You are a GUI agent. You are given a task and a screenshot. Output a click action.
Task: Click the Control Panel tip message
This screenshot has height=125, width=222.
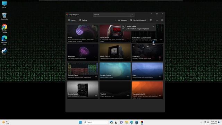pyautogui.click(x=137, y=28)
